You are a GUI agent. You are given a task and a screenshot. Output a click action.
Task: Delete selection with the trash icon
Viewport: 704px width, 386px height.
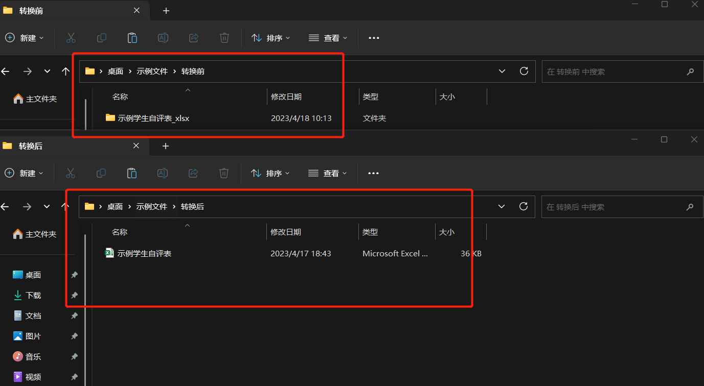coord(224,38)
